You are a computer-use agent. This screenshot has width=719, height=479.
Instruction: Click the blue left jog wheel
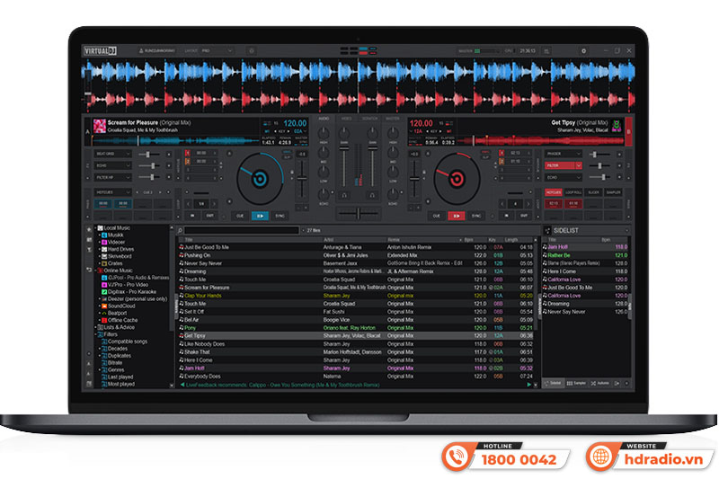260,178
